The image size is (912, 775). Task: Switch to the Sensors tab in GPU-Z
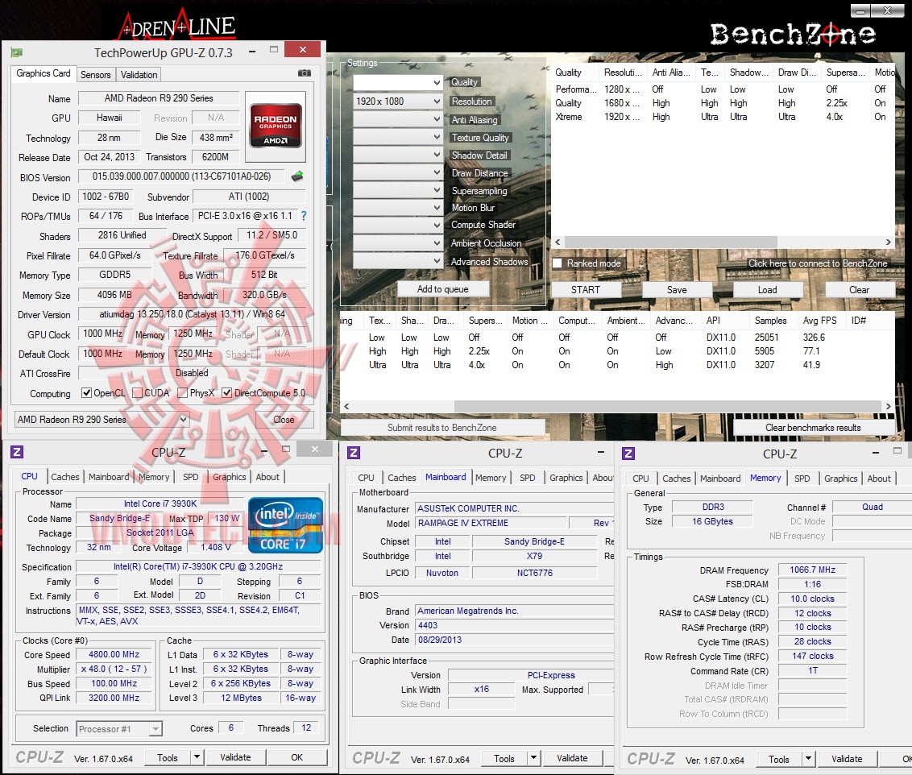95,74
